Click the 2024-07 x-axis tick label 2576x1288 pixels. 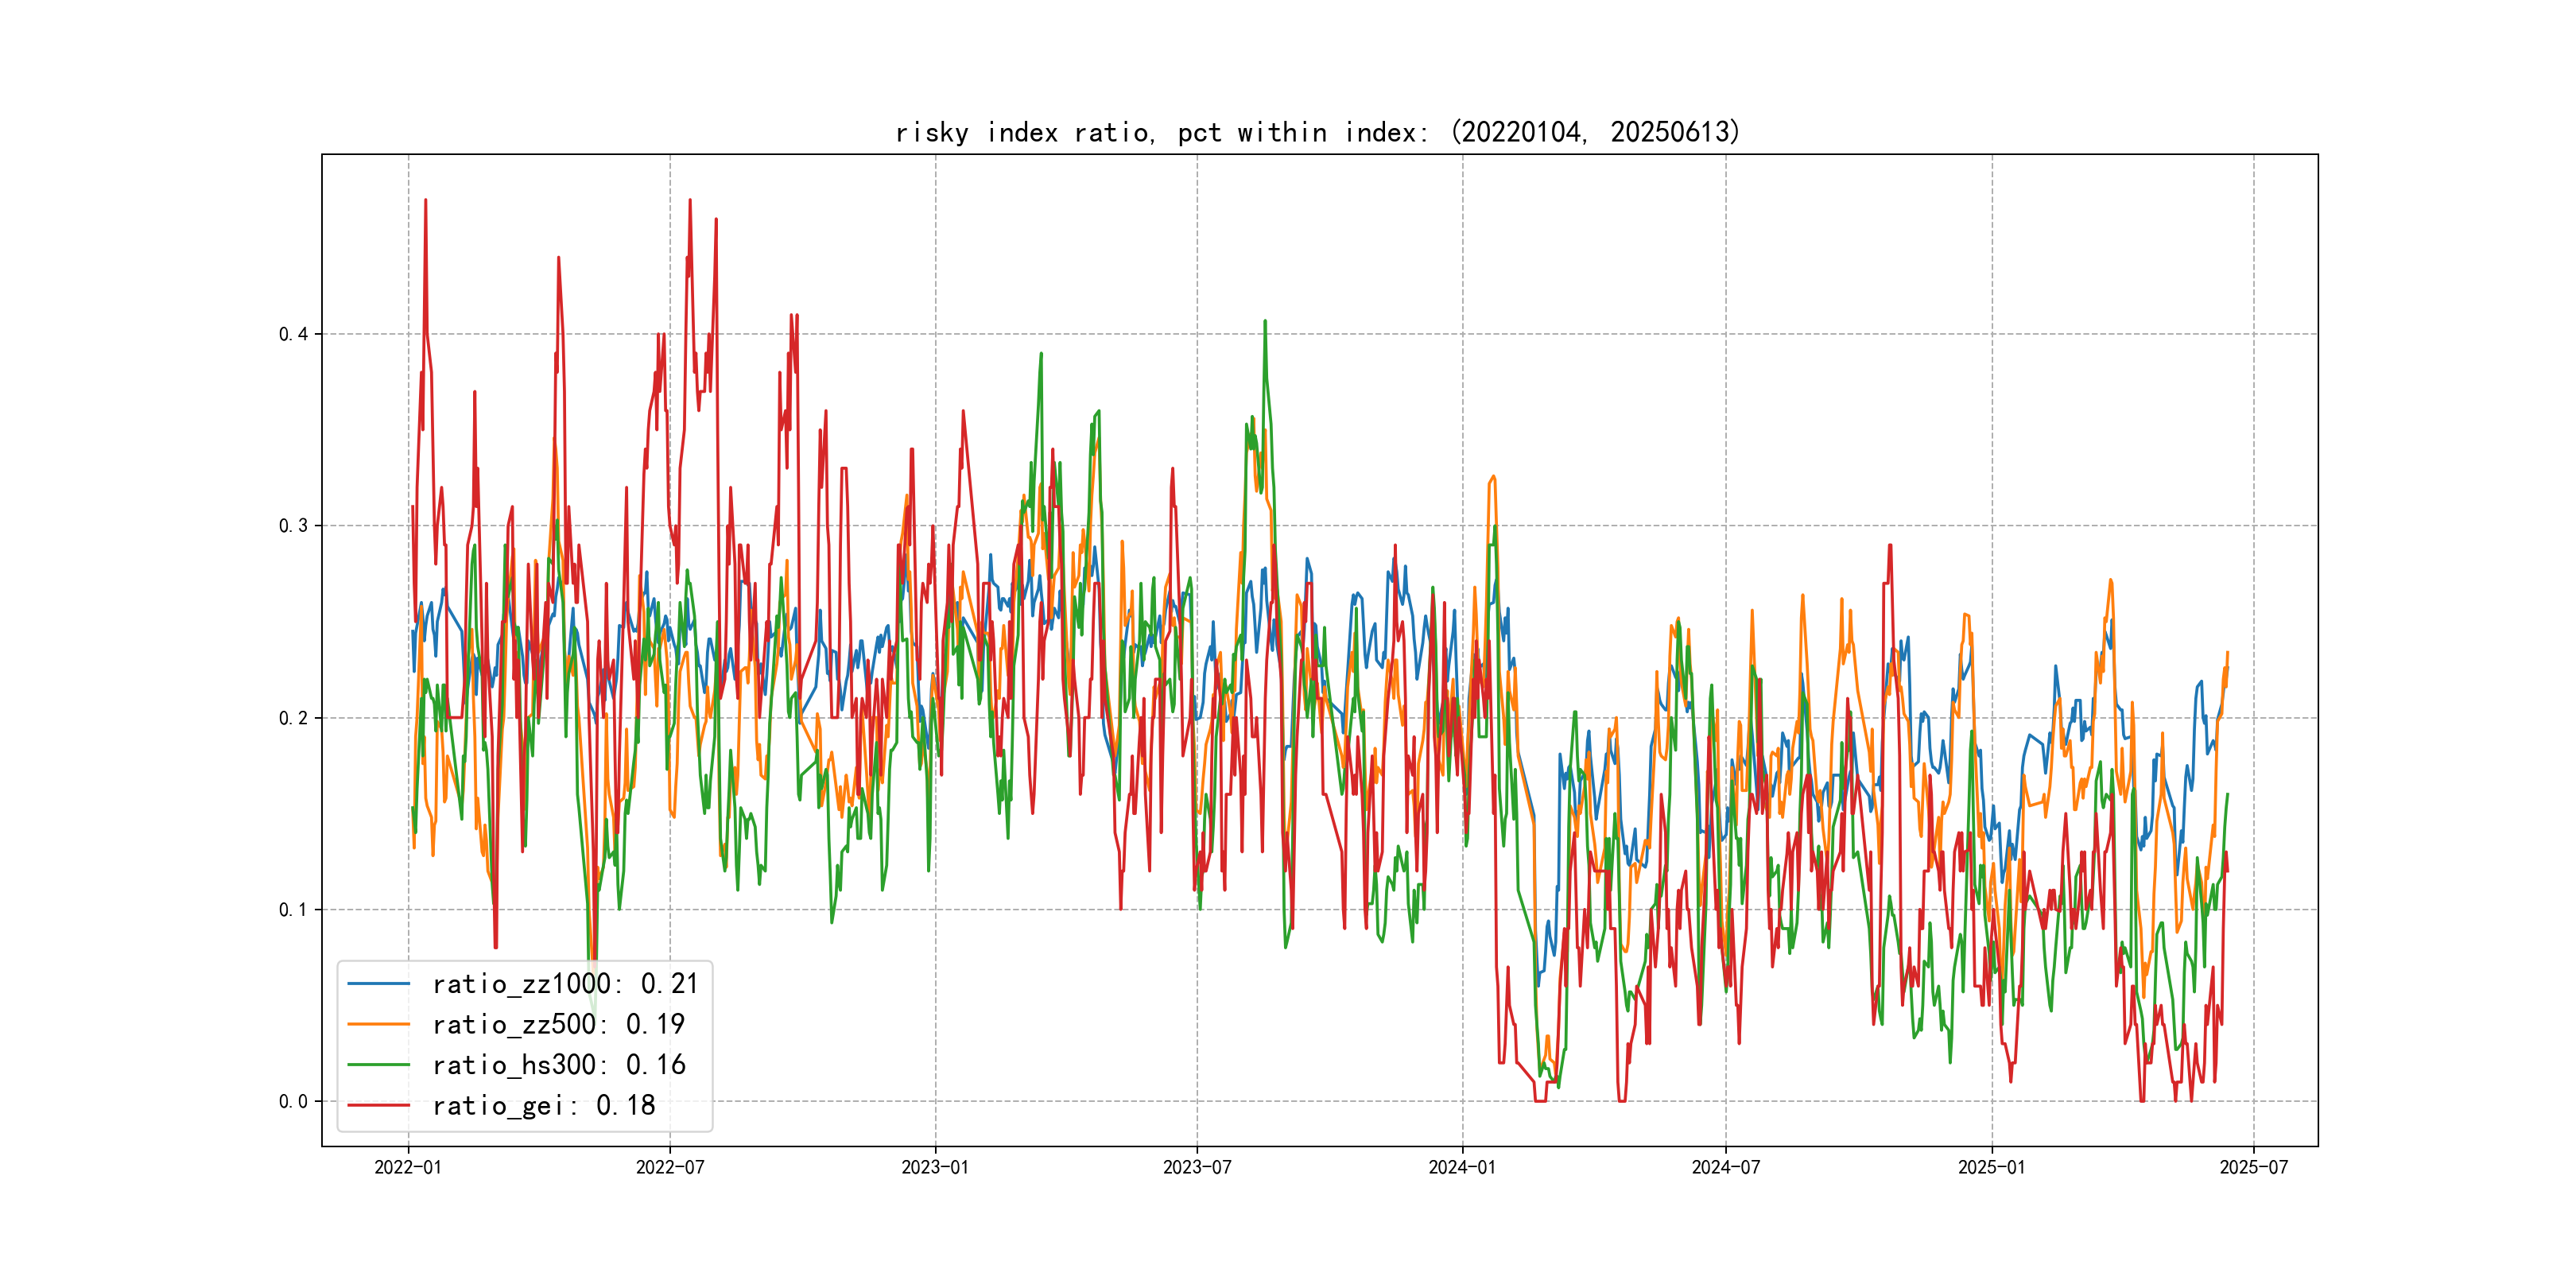click(x=1725, y=1167)
